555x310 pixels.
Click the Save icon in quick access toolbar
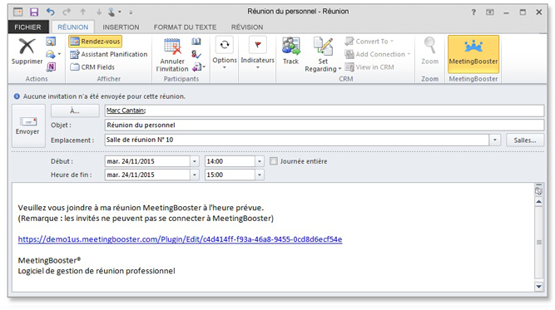point(34,12)
